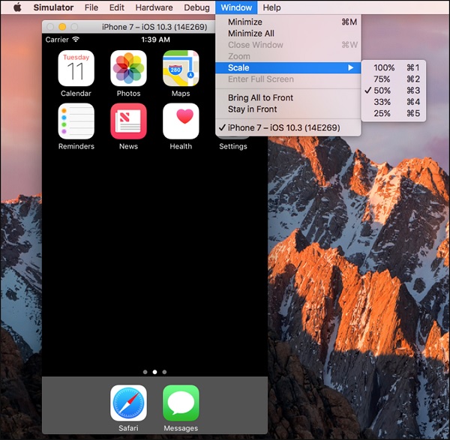Screen dimensions: 450x440
Task: Choose the 25% scale option
Action: click(382, 114)
